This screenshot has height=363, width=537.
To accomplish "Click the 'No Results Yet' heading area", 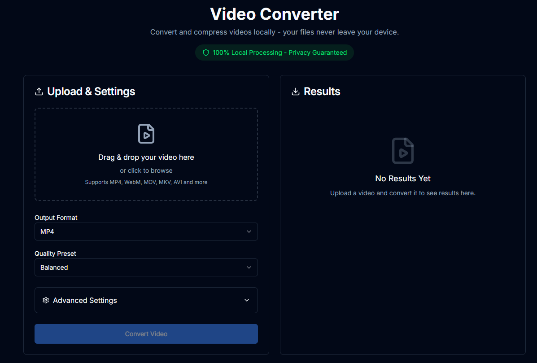I will click(402, 178).
